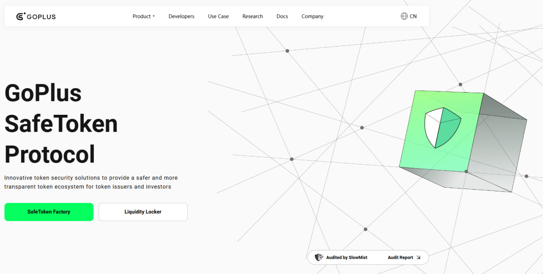Click the SlowMist shield logo icon
The width and height of the screenshot is (543, 274).
coord(319,257)
